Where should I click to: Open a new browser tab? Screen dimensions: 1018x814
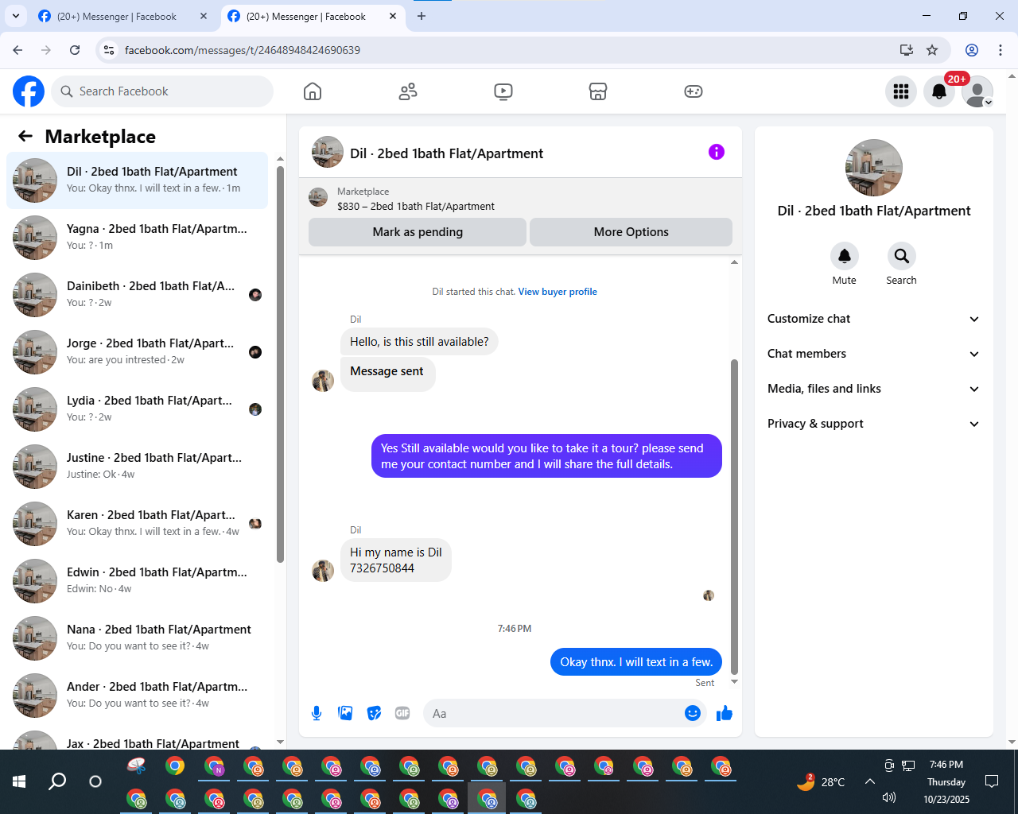[422, 16]
